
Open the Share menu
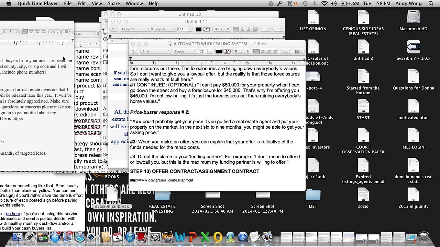pos(114,3)
